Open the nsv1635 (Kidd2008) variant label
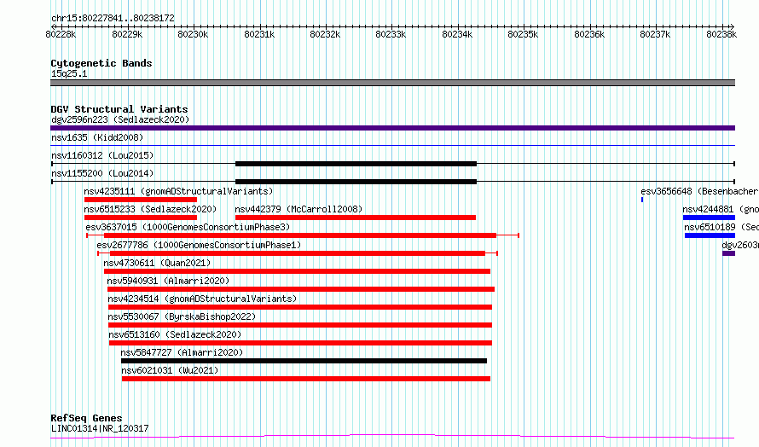The width and height of the screenshot is (759, 447). (x=97, y=137)
